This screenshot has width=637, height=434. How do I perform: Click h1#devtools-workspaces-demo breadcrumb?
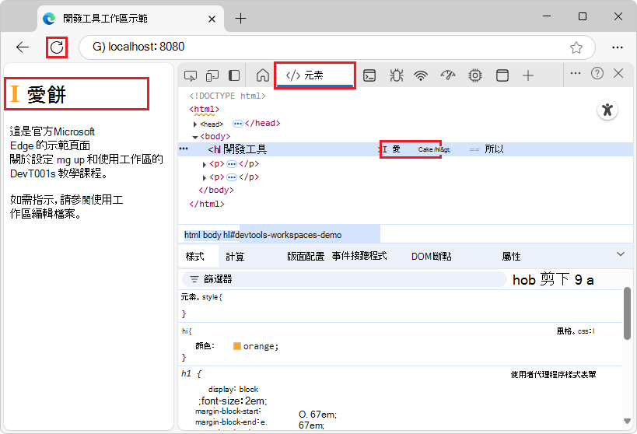coord(282,235)
